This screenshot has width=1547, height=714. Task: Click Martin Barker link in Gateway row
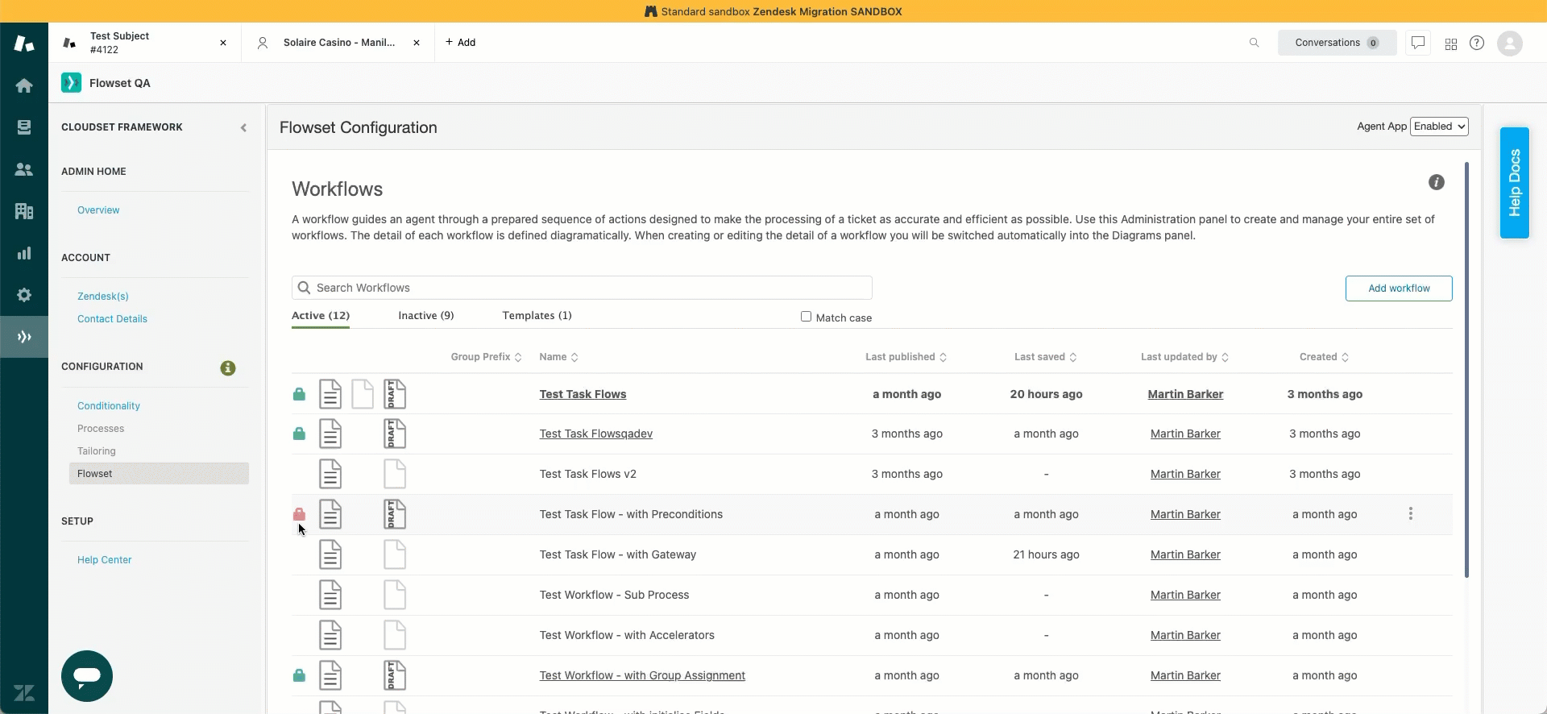pyautogui.click(x=1185, y=554)
